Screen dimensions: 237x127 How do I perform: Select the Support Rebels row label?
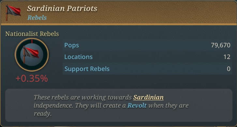pos(87,69)
